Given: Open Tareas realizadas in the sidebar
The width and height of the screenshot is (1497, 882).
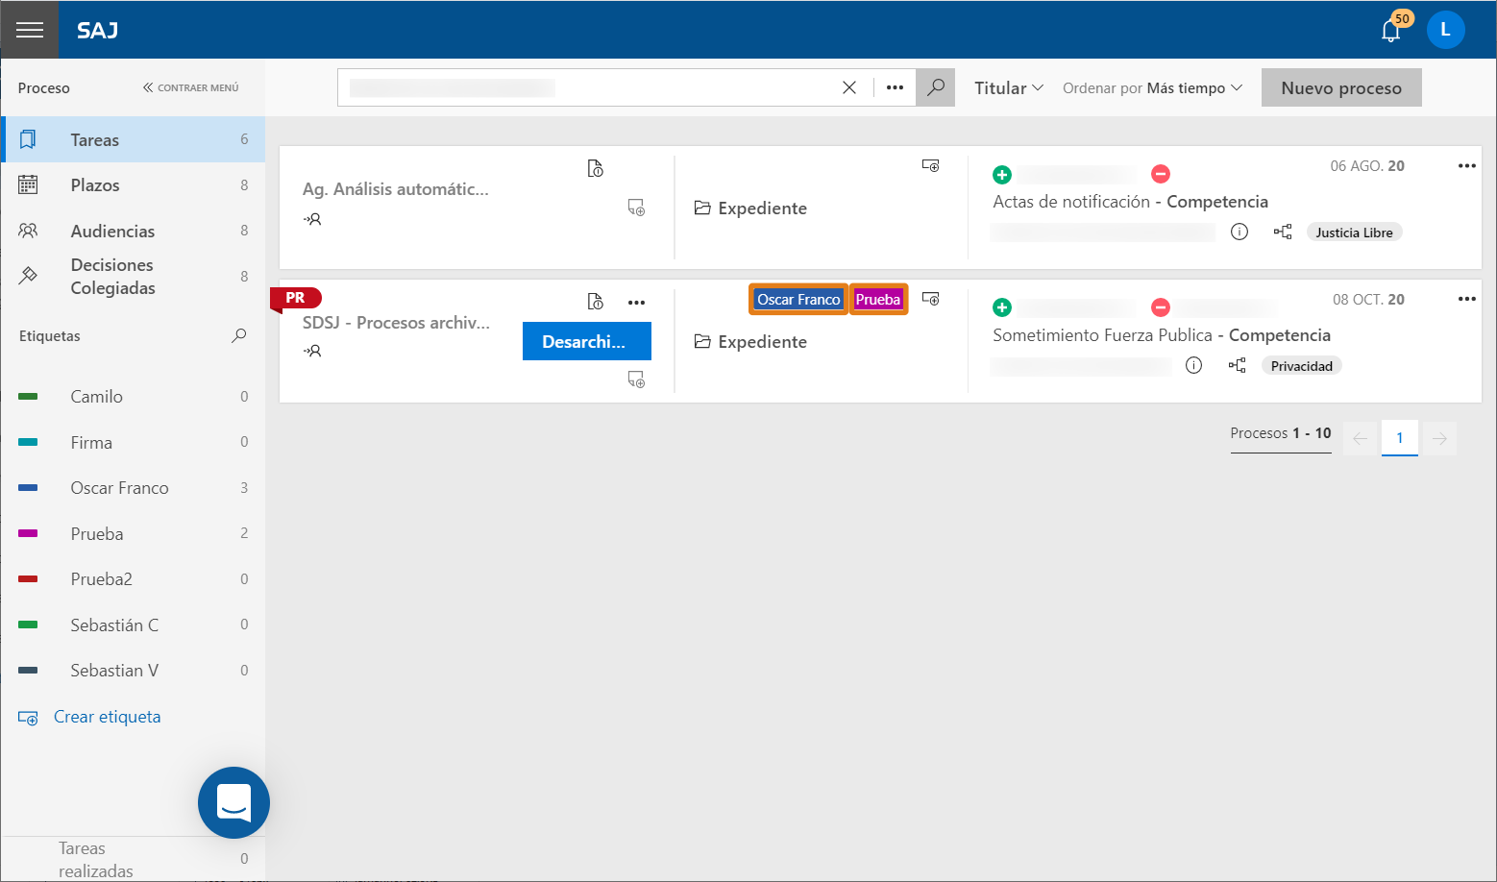Looking at the screenshot, I should [x=133, y=859].
